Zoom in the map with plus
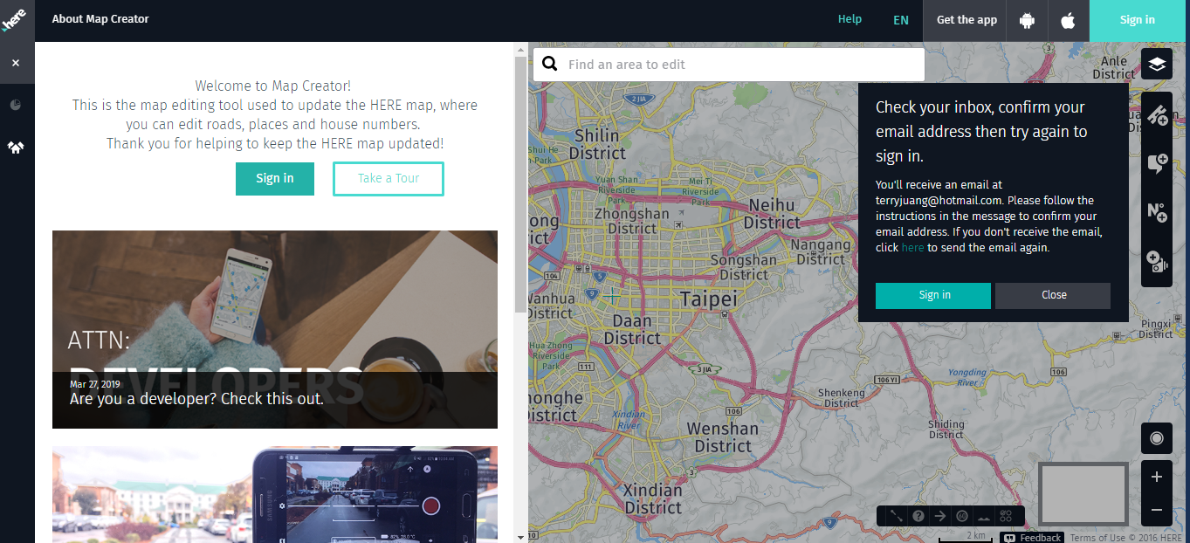This screenshot has width=1190, height=543. tap(1157, 477)
